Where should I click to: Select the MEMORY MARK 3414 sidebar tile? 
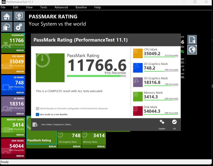(13, 125)
